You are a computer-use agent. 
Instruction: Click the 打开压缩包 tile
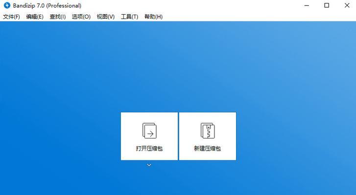[x=149, y=136]
